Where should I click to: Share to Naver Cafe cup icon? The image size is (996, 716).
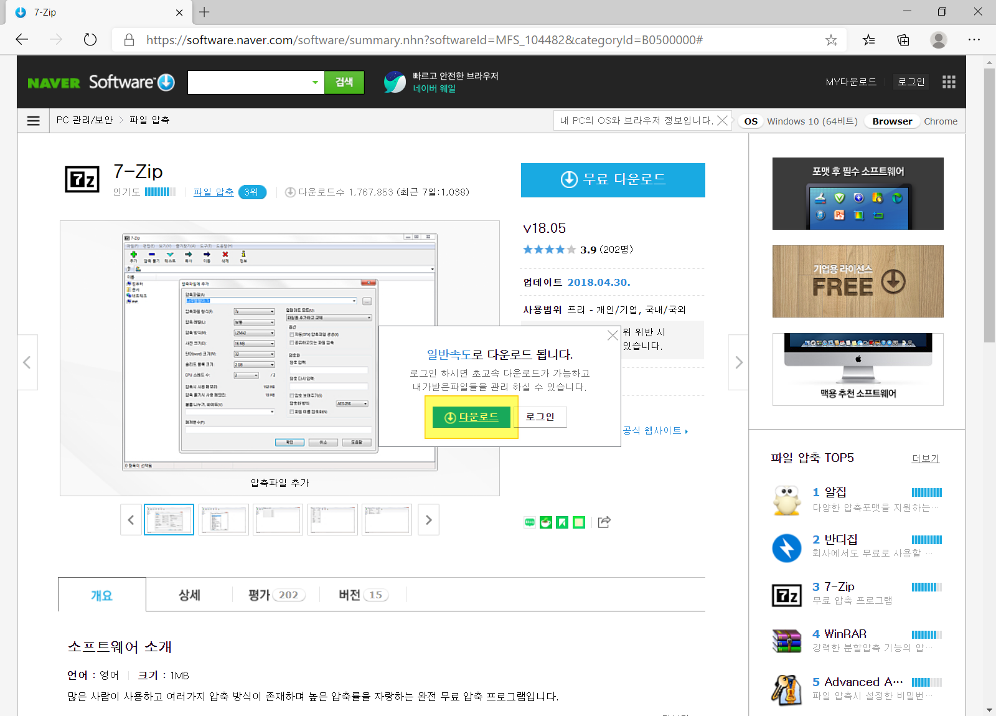coord(546,522)
